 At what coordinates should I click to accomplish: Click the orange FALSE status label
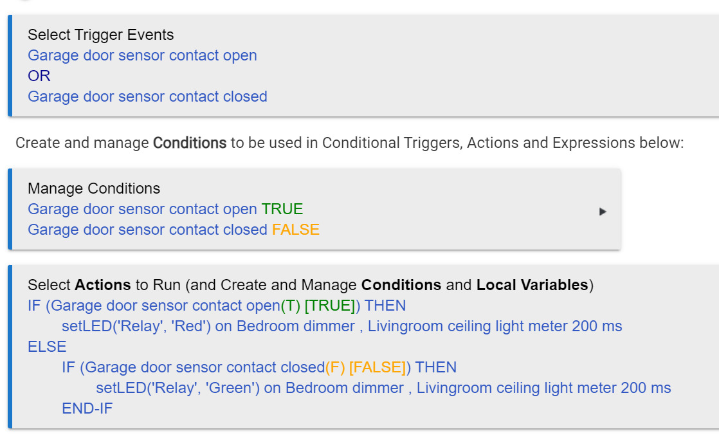pos(296,230)
